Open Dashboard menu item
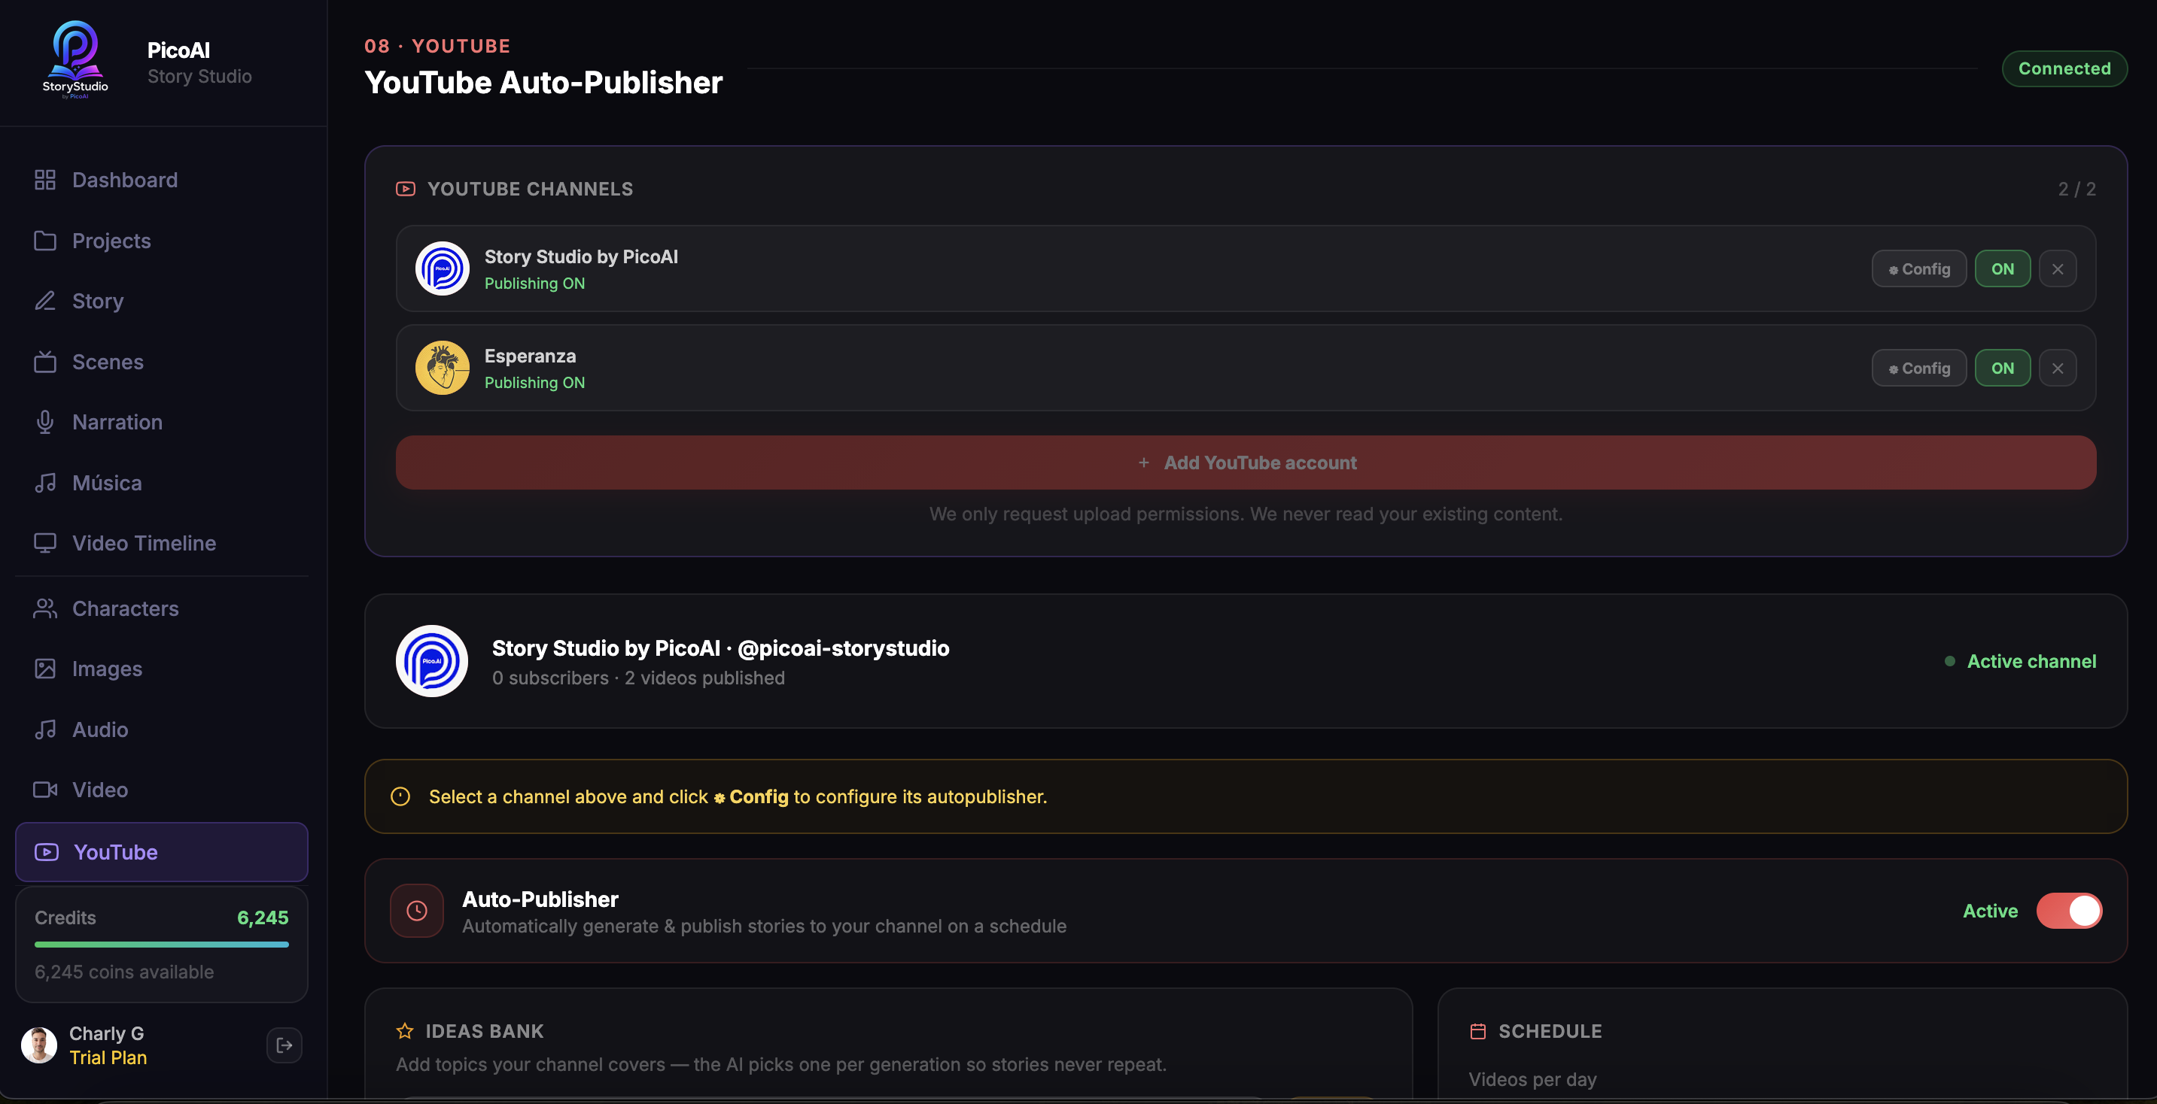The image size is (2157, 1104). (x=162, y=180)
